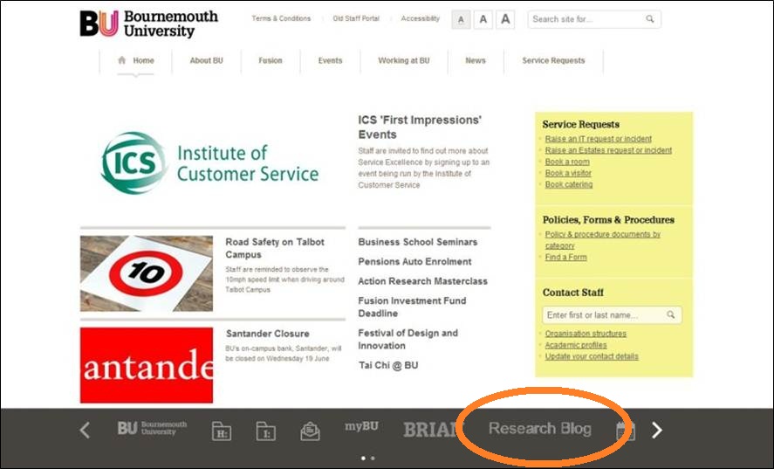Open the I: drive folder icon

tap(265, 431)
